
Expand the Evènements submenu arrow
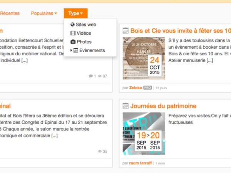71,50
